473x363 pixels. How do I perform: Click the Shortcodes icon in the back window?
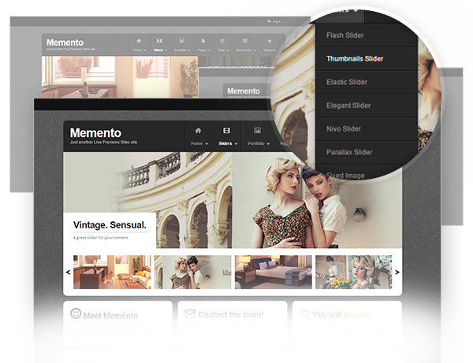245,41
